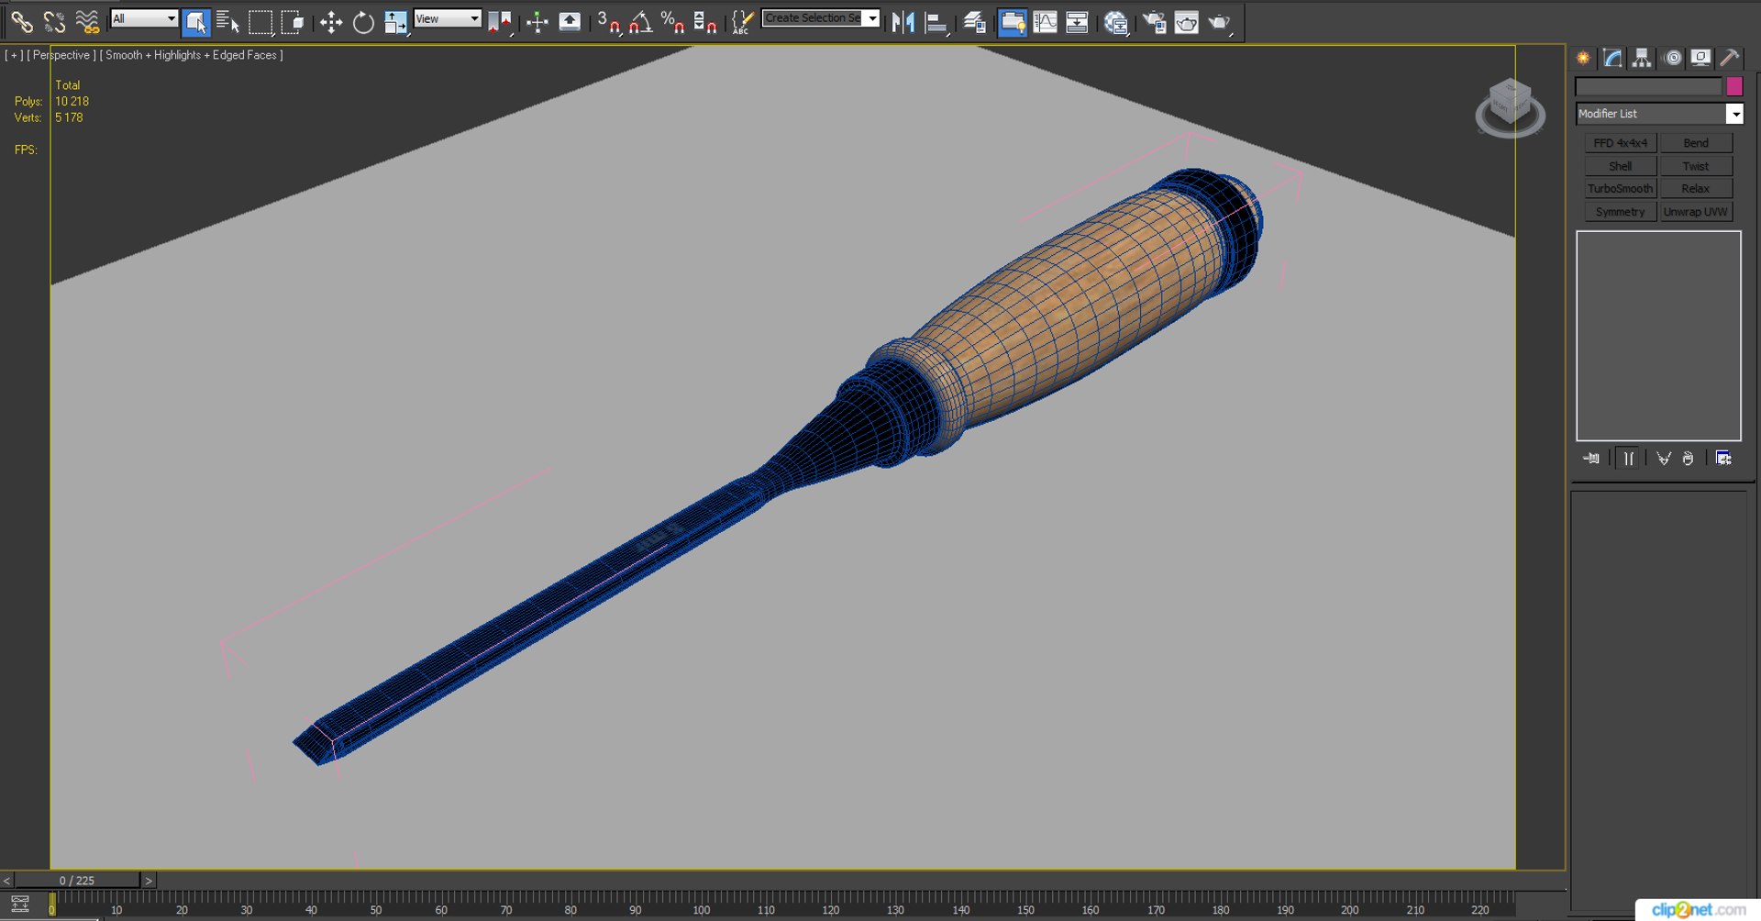This screenshot has height=921, width=1761.
Task: Click Select and Manipulate icon
Action: pos(537,22)
